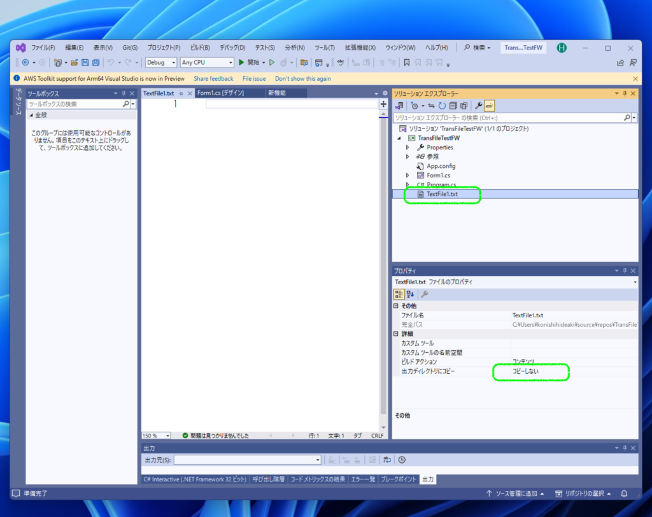Viewport: 652px width, 517px height.
Task: Click the open file folder icon
Action: (x=74, y=63)
